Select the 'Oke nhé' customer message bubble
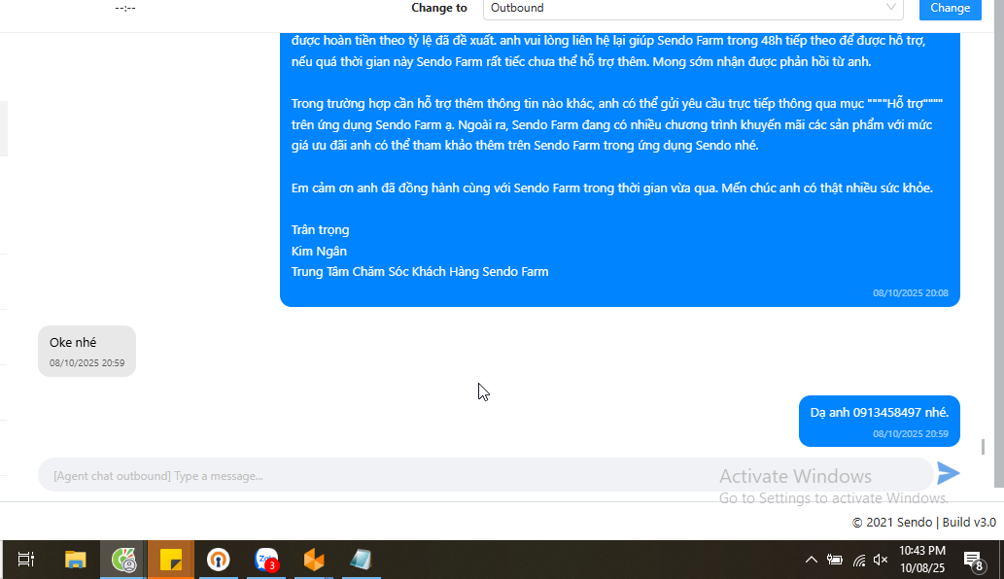The image size is (1004, 579). (87, 352)
